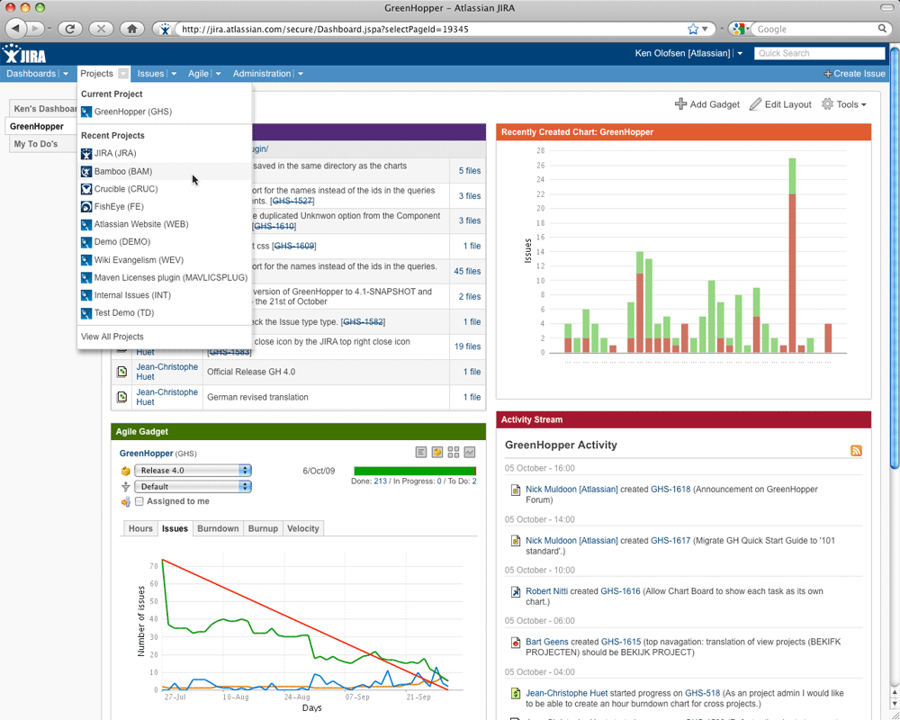Image resolution: width=900 pixels, height=720 pixels.
Task: Click the 6/Oct/09 release date text
Action: 319,471
